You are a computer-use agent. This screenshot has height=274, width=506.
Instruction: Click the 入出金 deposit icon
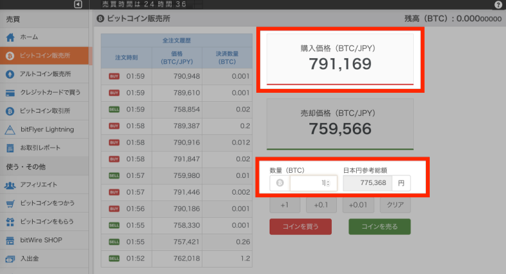(10, 259)
